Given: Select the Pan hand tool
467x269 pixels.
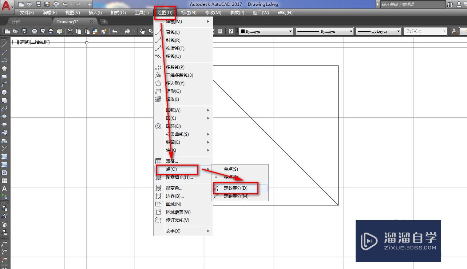Looking at the screenshot, I should pyautogui.click(x=143, y=31).
